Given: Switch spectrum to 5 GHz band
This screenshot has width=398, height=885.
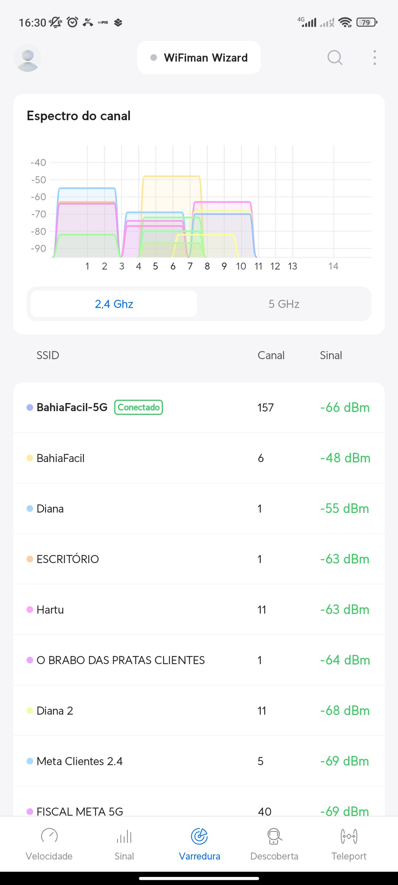Looking at the screenshot, I should [x=284, y=304].
